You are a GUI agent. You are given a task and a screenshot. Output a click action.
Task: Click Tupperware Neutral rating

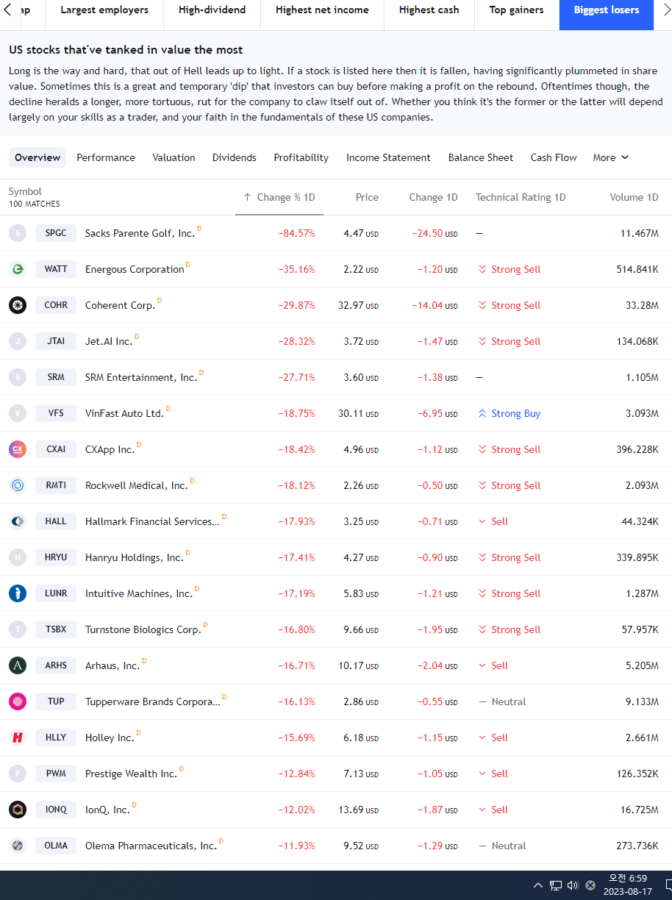pos(502,701)
